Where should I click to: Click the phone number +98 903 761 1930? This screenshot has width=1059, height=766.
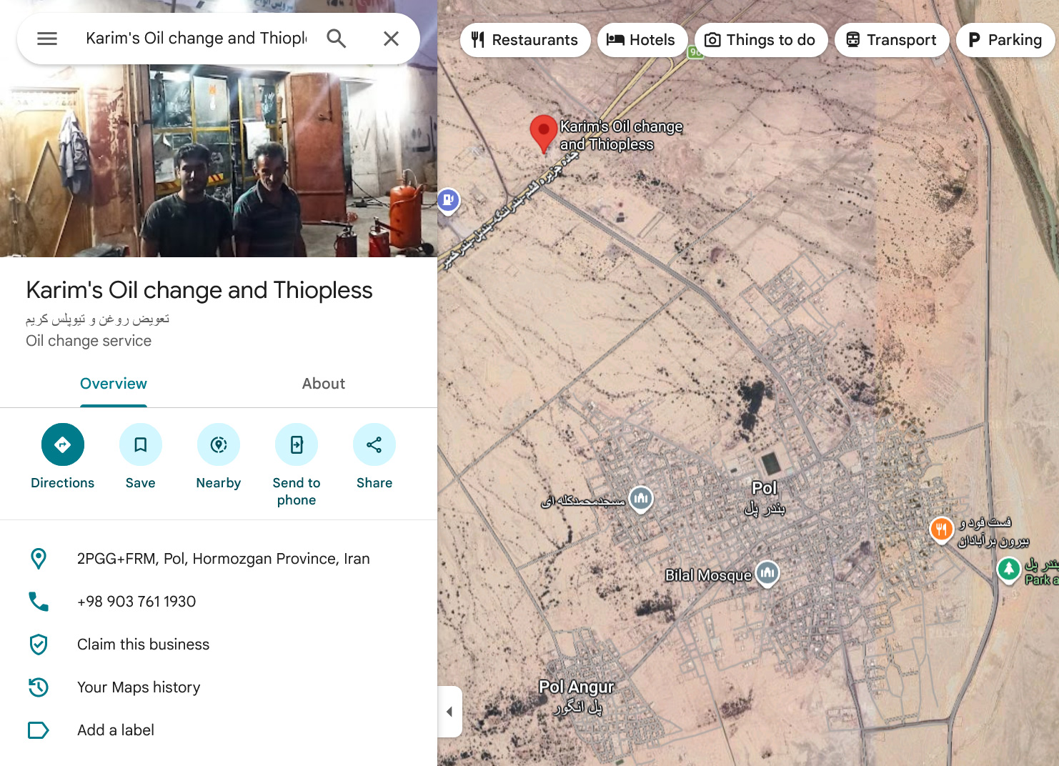[x=136, y=602]
